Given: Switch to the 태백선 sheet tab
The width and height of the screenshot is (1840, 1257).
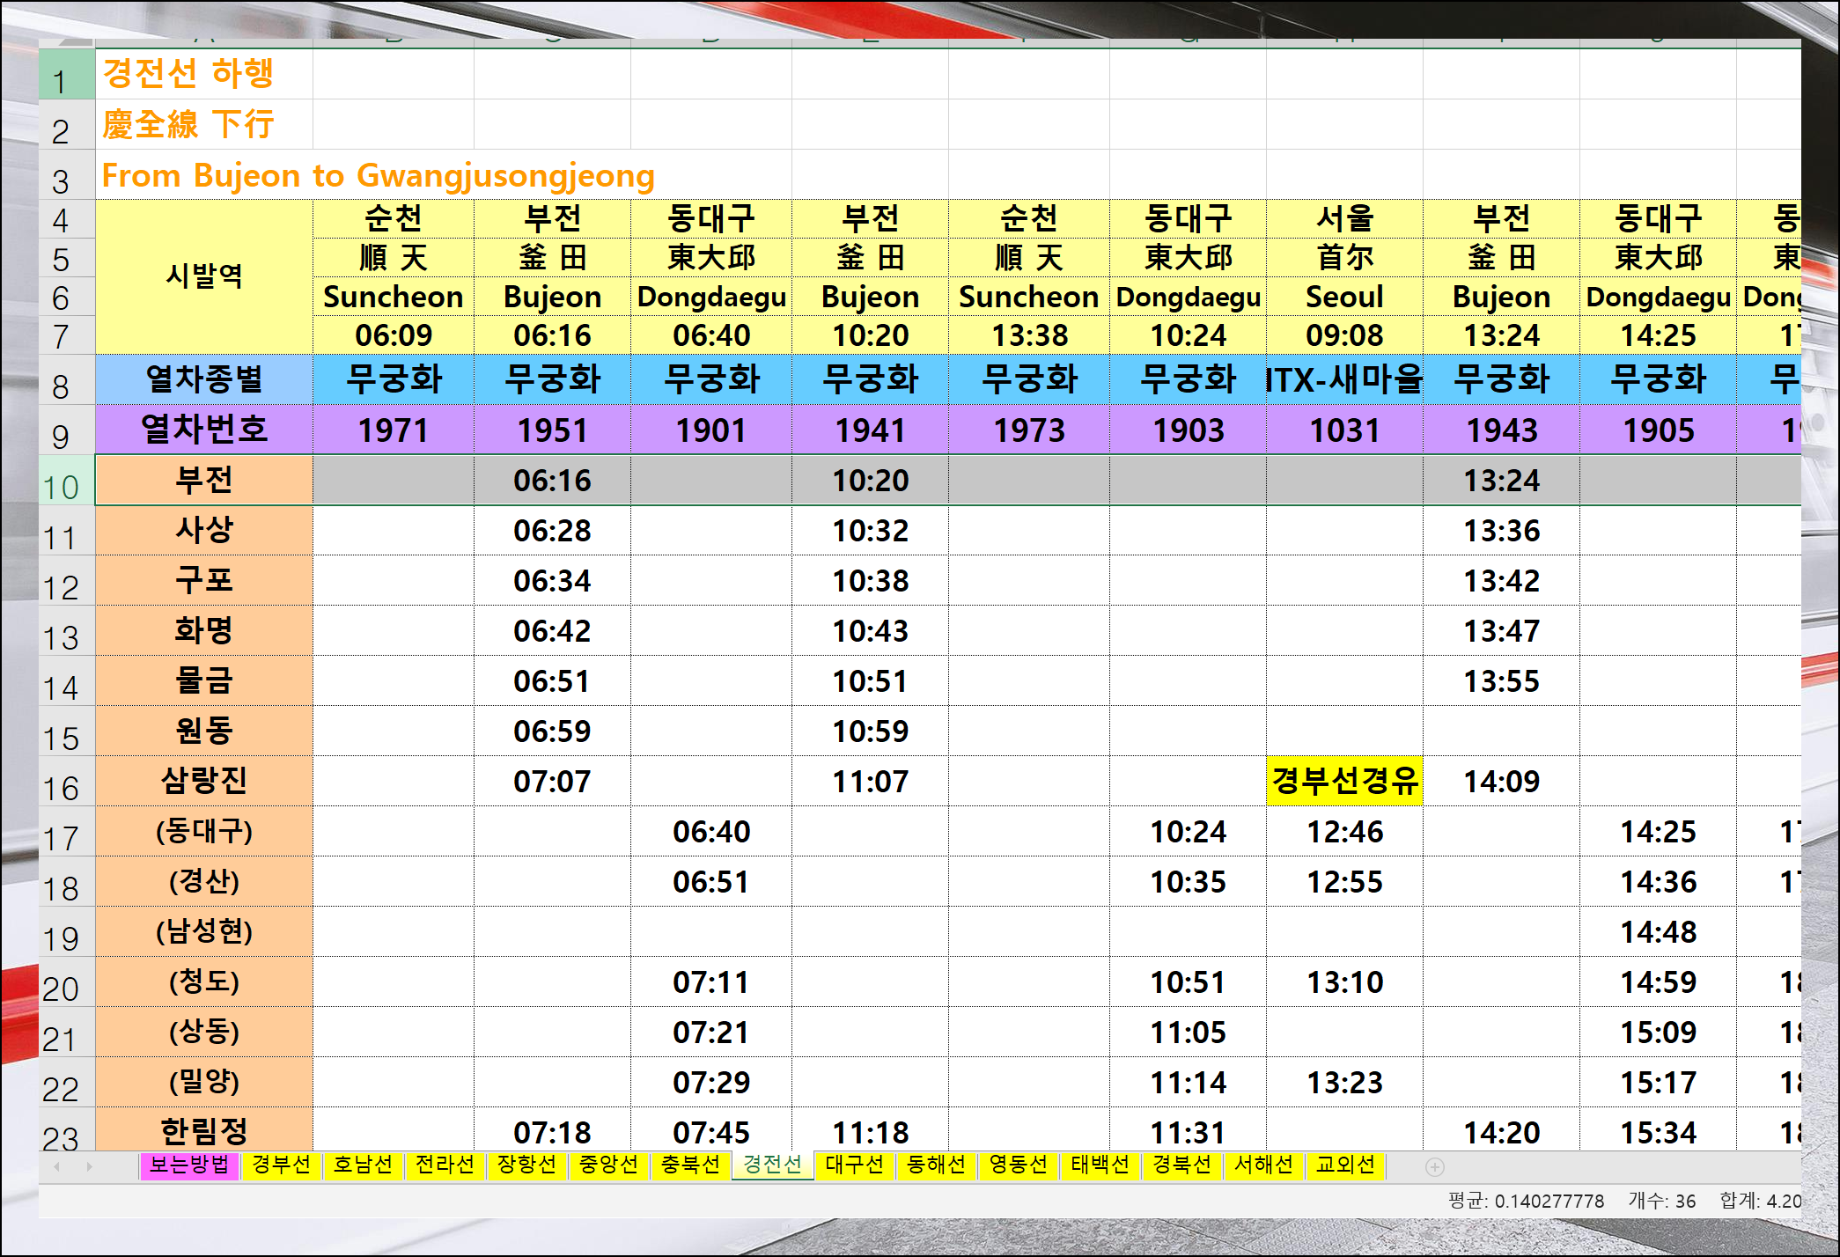Looking at the screenshot, I should pos(1100,1165).
